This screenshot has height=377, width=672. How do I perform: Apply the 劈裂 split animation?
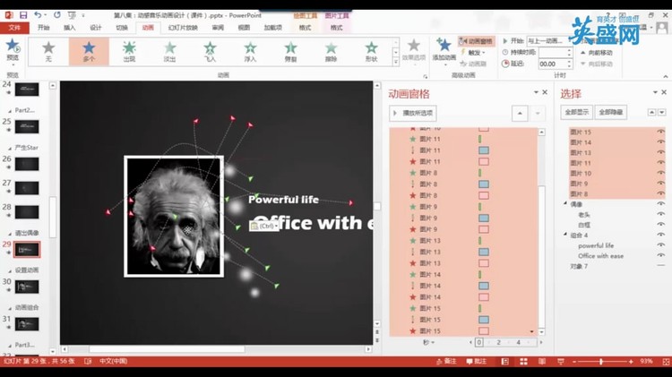click(x=290, y=51)
